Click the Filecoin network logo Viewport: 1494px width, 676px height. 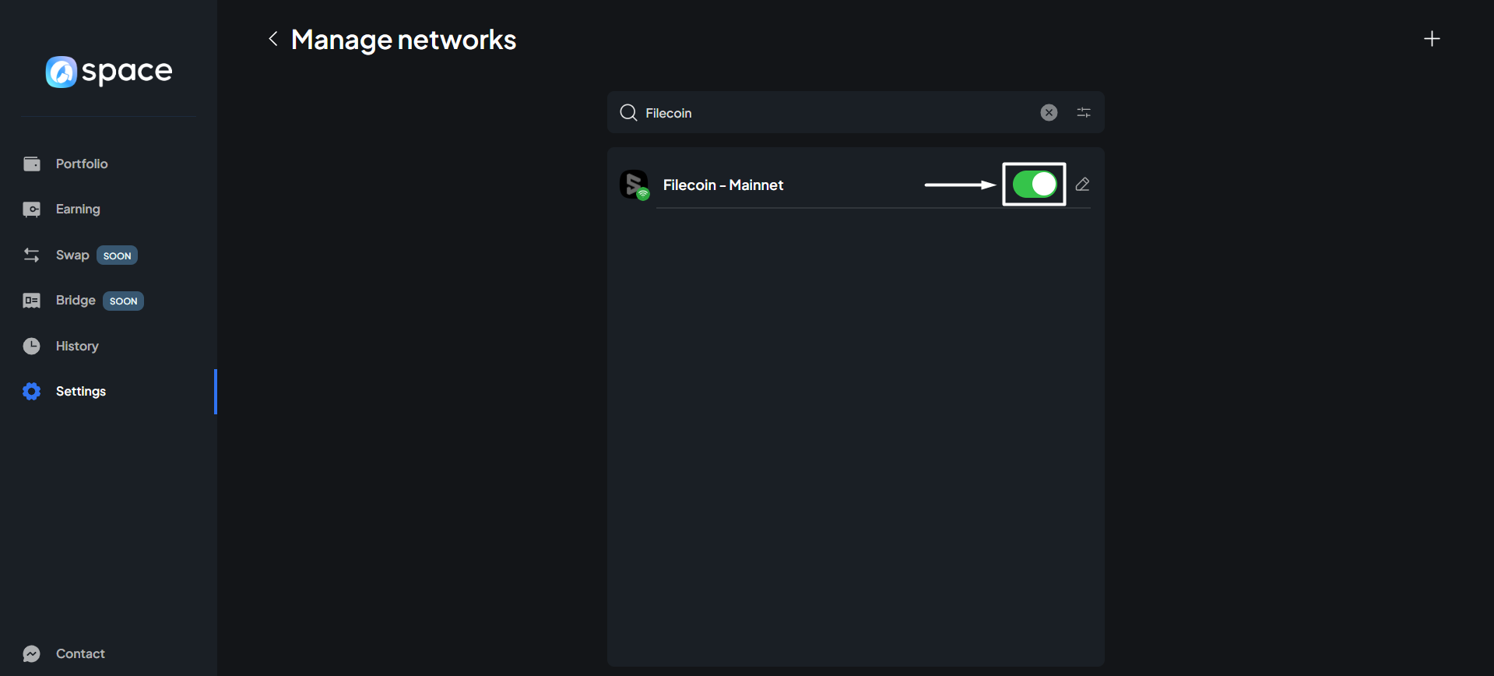(635, 185)
